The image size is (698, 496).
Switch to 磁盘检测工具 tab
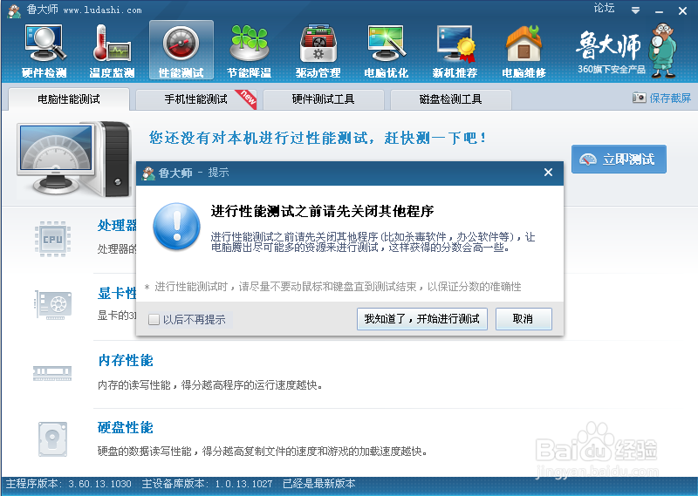[x=450, y=99]
